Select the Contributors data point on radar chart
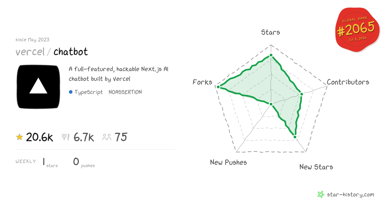 302,94
